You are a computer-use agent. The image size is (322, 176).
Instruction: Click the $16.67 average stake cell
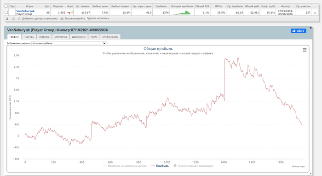[82, 12]
